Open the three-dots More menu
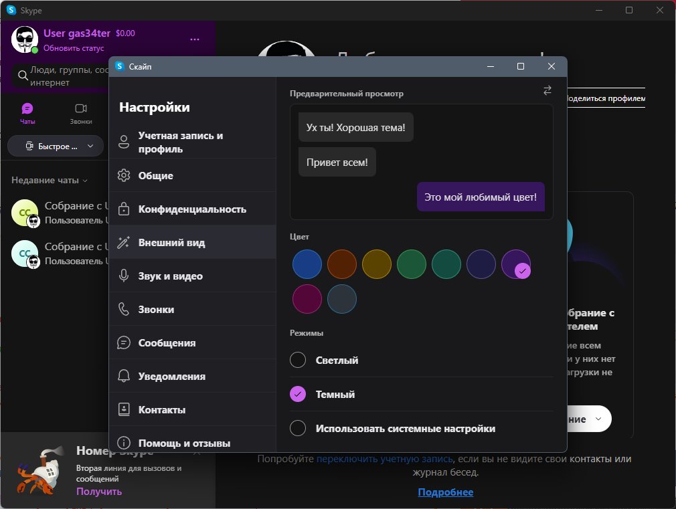Screen dimensions: 676x509 click(195, 39)
